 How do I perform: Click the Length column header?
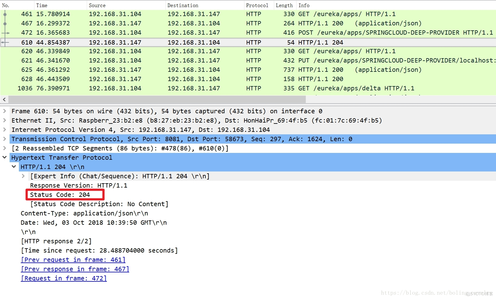point(284,5)
